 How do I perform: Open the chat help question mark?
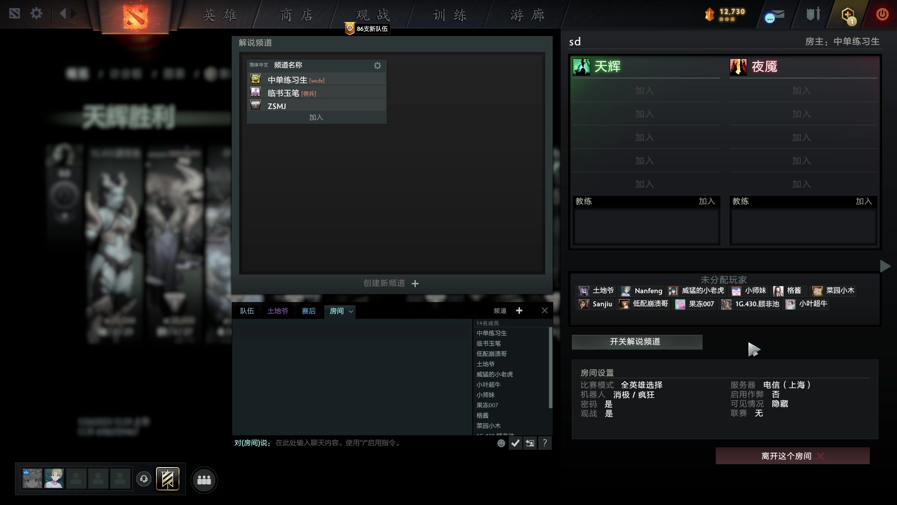(x=545, y=443)
